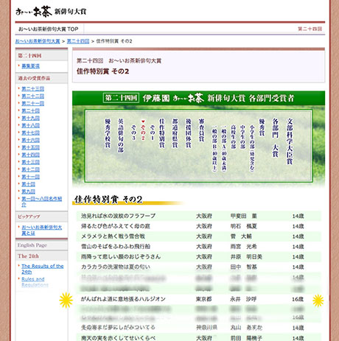339x341 pixels.
Task: Go to お〜いお茶新俳句大賞 in the breadcrumb
Action: [x=38, y=41]
